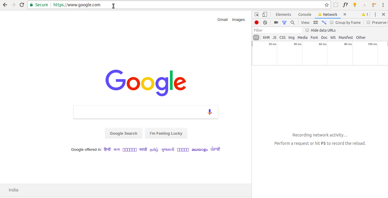Screen dimensions: 388x198
Task: Switch Google to Punjabi (ਪੰਜਾਬੀ)
Action: click(x=215, y=149)
